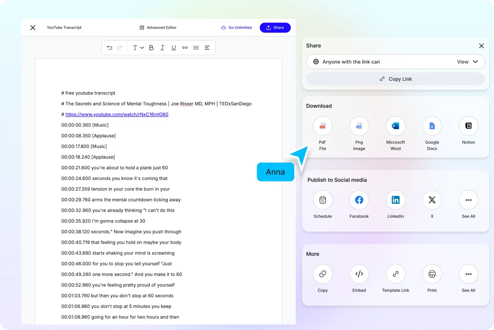Toggle bold formatting in the editor toolbar
This screenshot has height=330, width=494.
(151, 47)
